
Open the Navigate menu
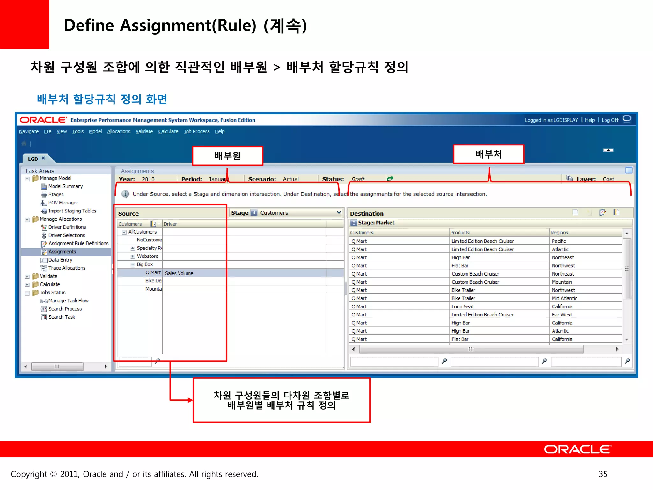pyautogui.click(x=29, y=131)
